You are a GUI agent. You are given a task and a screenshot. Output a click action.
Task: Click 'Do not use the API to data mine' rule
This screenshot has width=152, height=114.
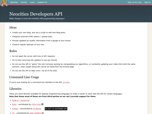tap(35, 71)
